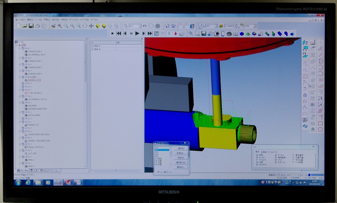The width and height of the screenshot is (337, 203).
Task: Click the 'NAIKEI 3.5' tree item
Action: pyautogui.click(x=33, y=125)
